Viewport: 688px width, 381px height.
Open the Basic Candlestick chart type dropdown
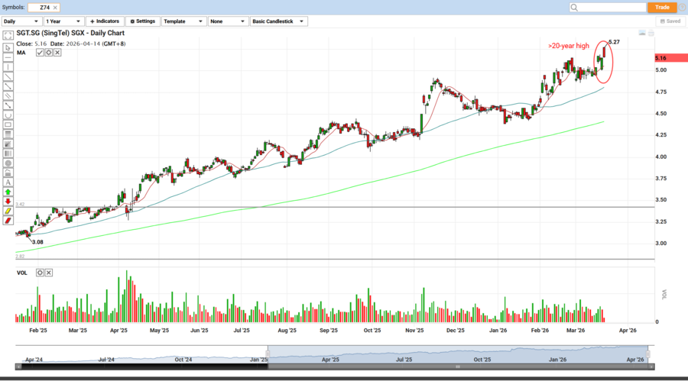pos(279,21)
